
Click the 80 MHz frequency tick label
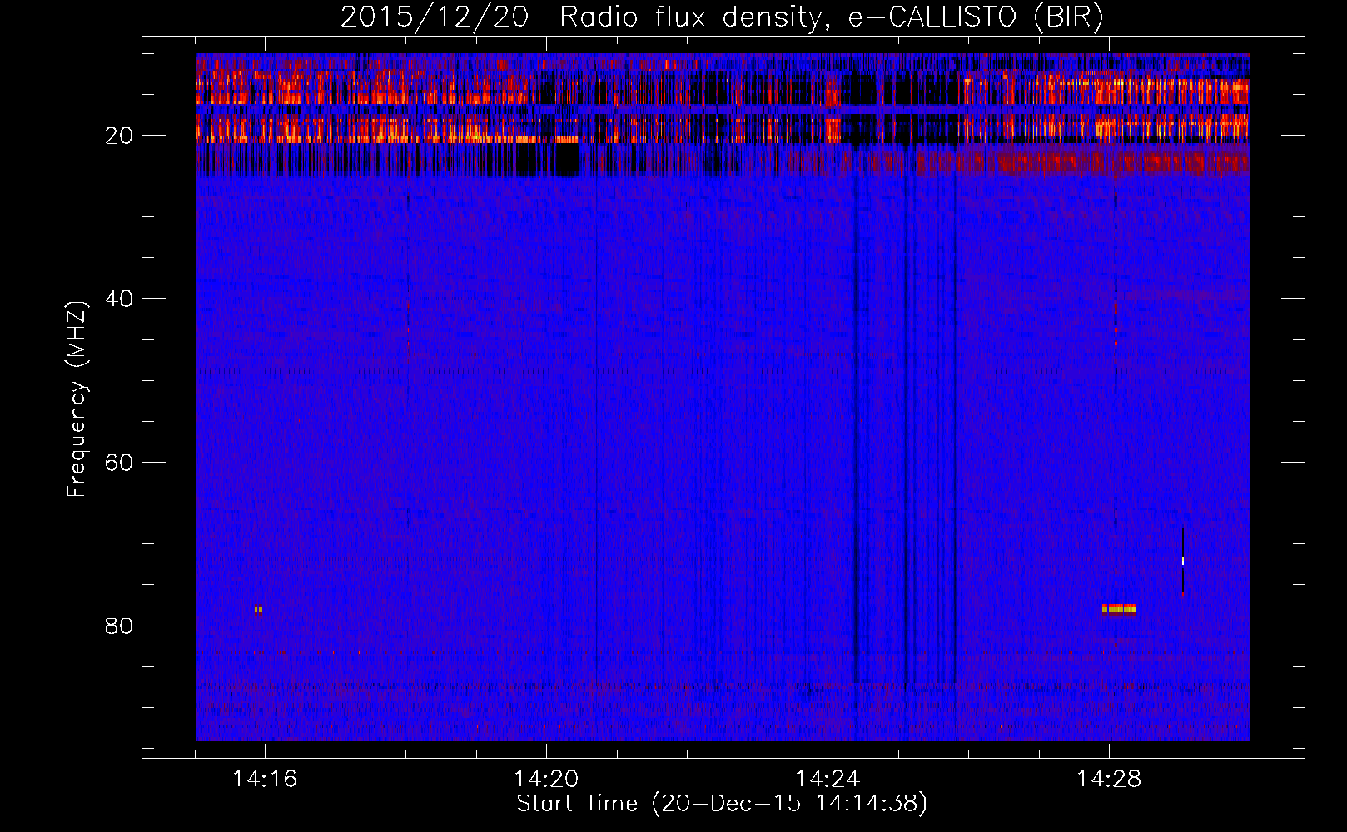[119, 626]
